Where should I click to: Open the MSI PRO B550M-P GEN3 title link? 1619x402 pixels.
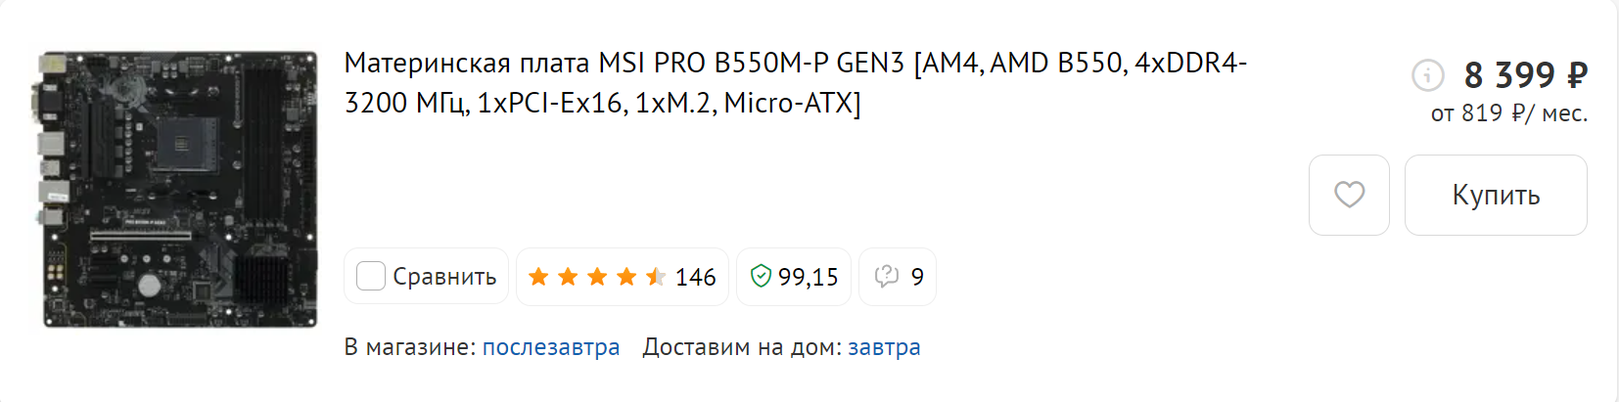coord(795,82)
